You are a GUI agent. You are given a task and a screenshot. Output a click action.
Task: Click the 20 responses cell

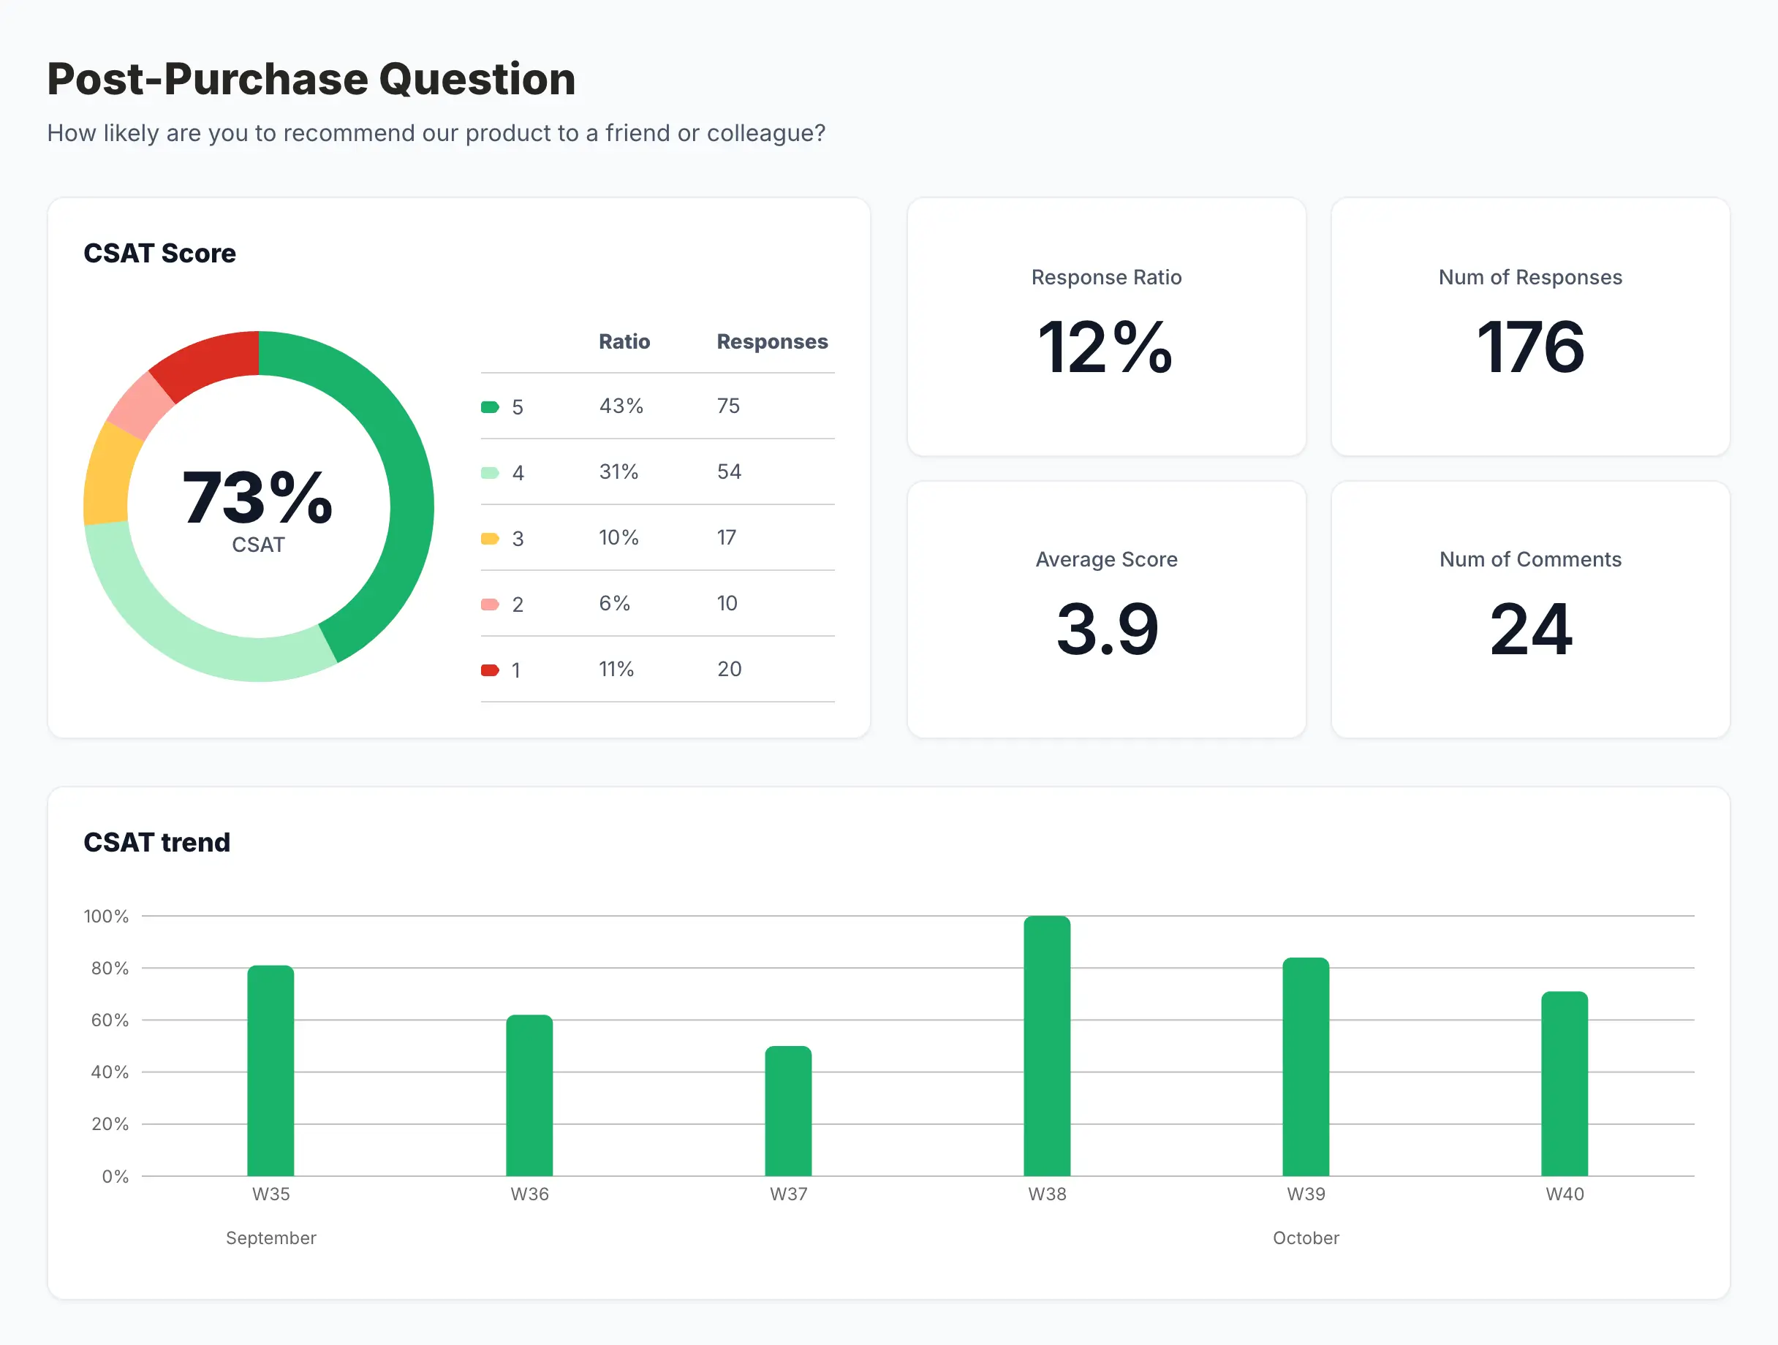point(729,670)
